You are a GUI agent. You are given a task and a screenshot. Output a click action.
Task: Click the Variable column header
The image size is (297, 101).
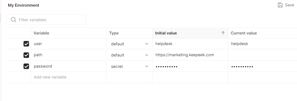point(41,33)
